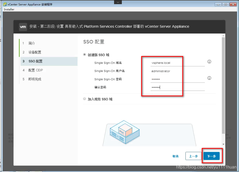239x172 pixels.
Task: Click the info icon beside the domain name field
Action: [x=209, y=62]
